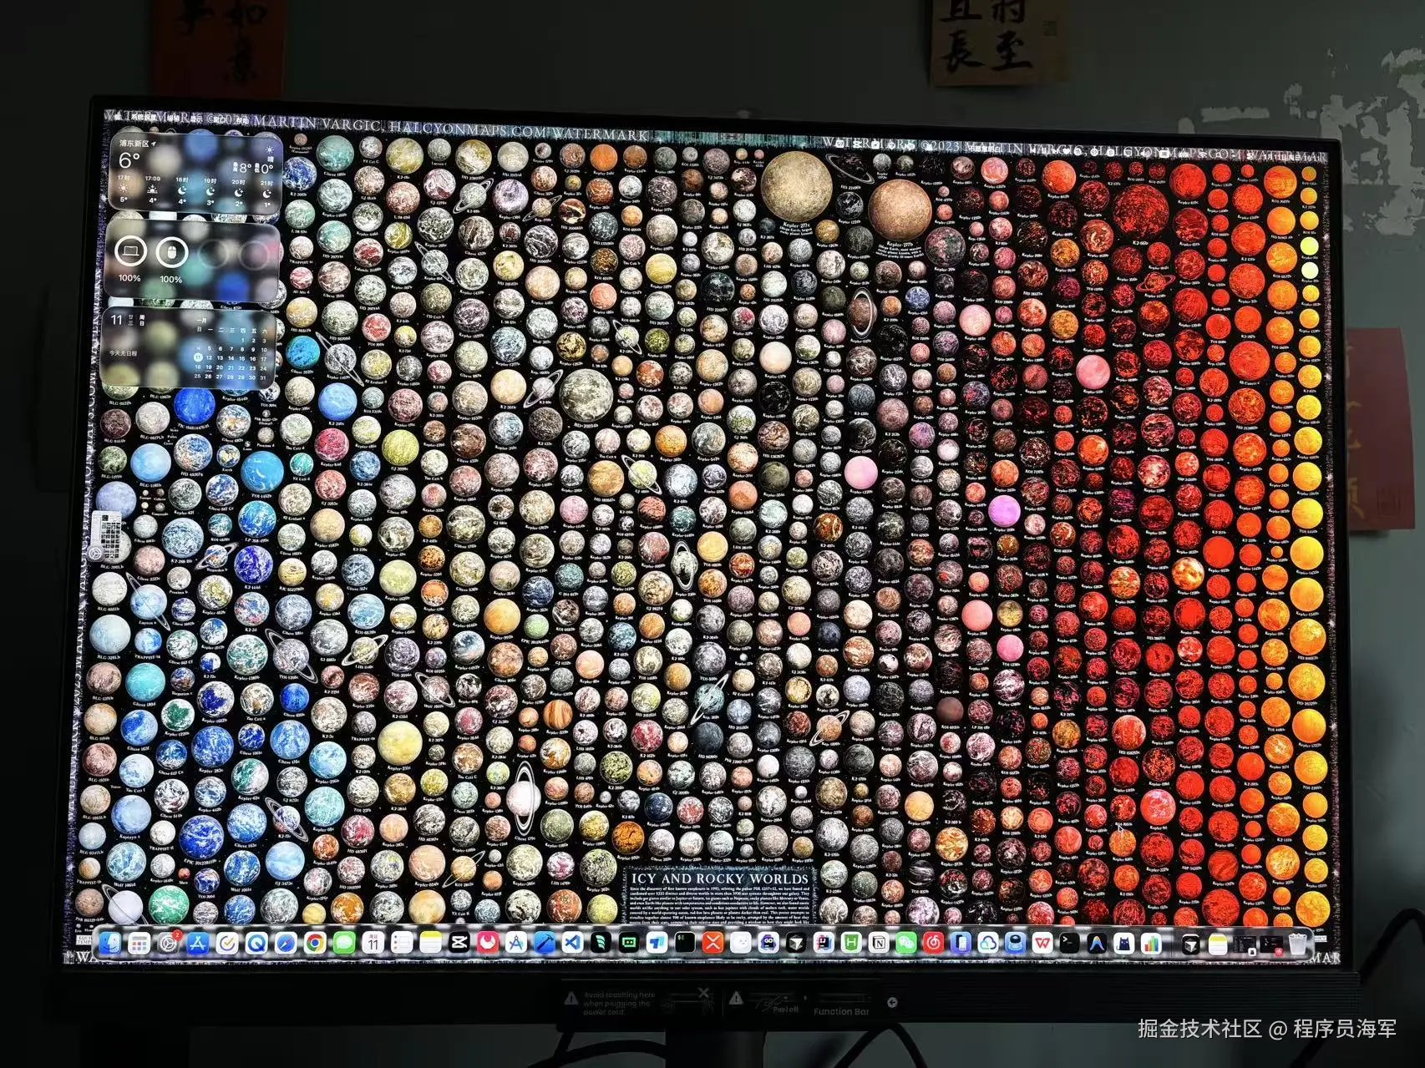Open Numbers bar chart icon

pyautogui.click(x=1151, y=943)
